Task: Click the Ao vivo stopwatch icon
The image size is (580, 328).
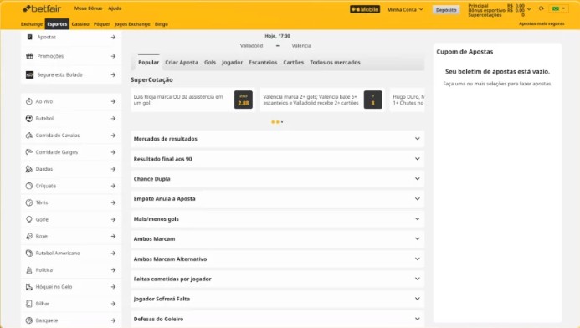Action: (x=29, y=101)
